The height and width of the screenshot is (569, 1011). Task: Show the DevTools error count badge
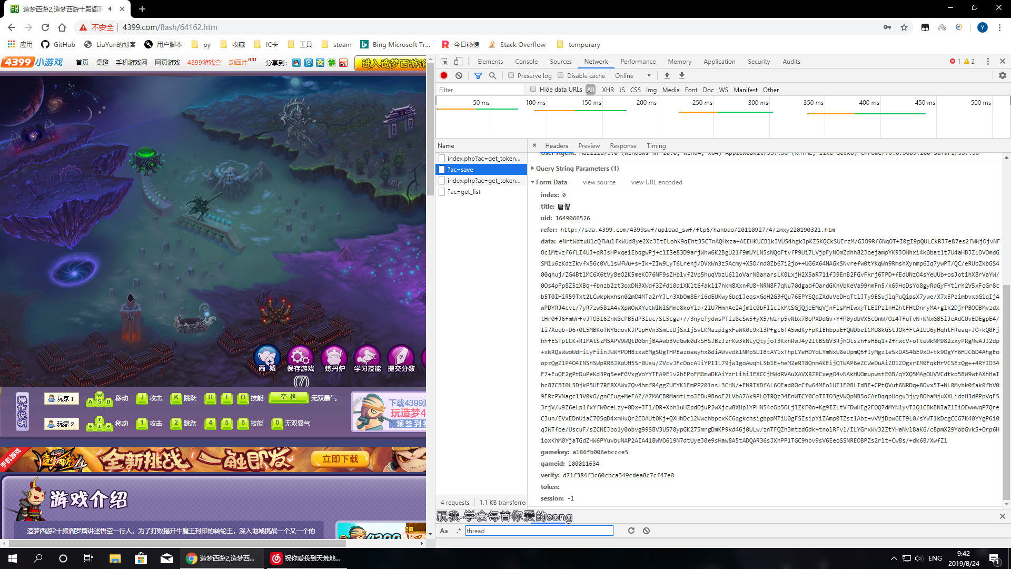[955, 61]
